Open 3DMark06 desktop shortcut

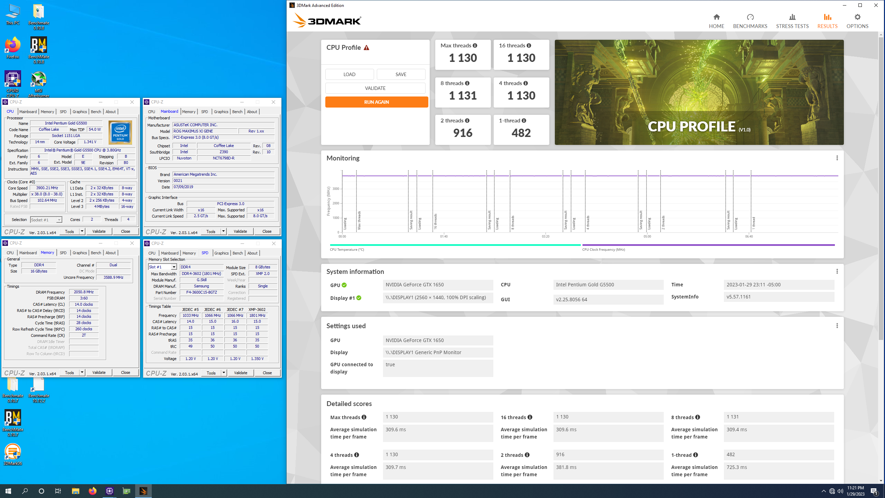[12, 454]
